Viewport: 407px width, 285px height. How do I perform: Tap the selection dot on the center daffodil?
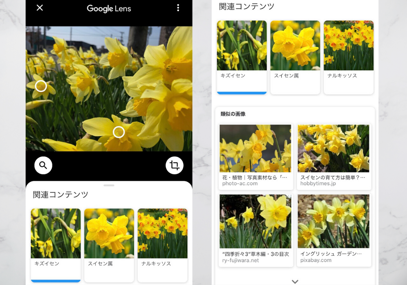[x=118, y=132]
